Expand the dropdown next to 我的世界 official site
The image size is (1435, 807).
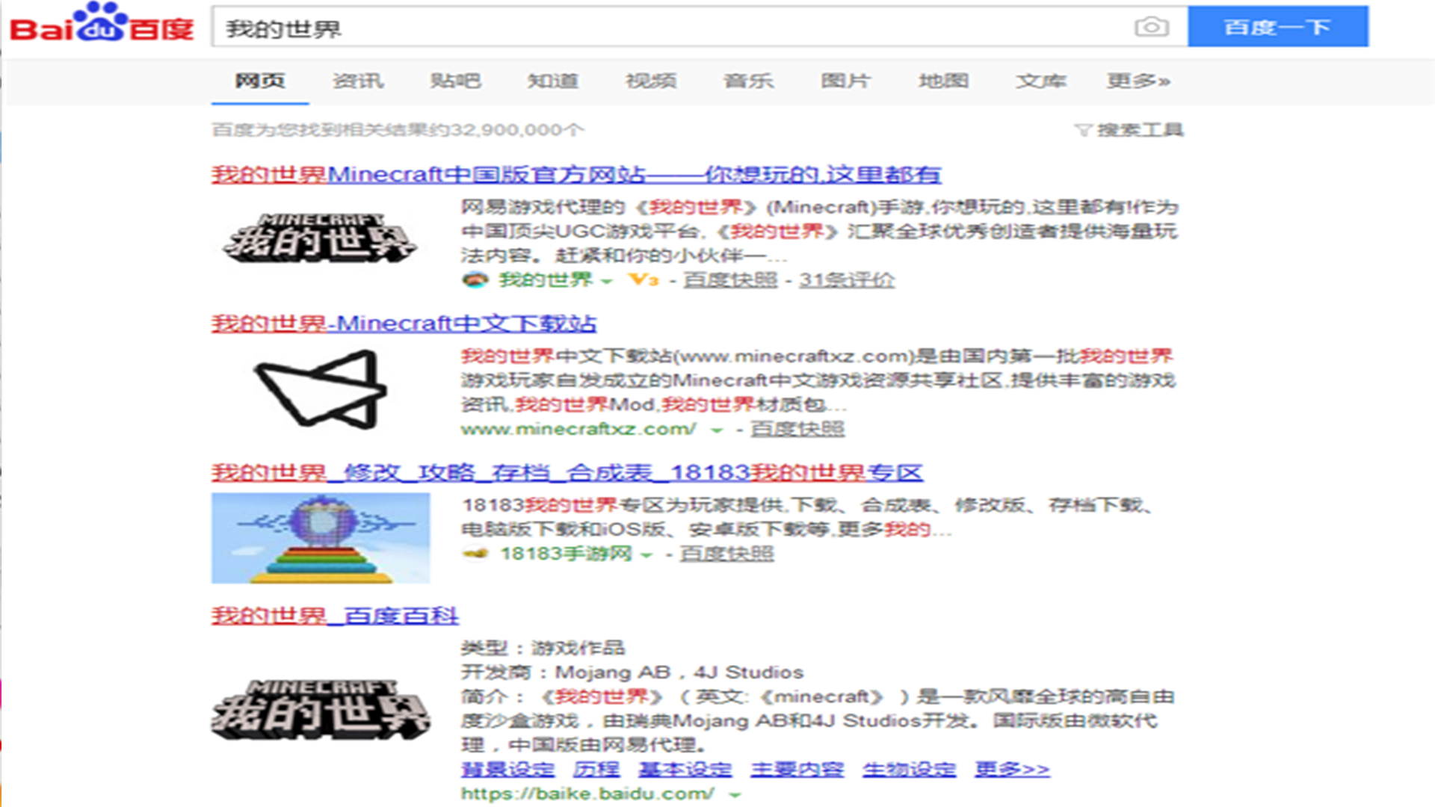click(606, 281)
